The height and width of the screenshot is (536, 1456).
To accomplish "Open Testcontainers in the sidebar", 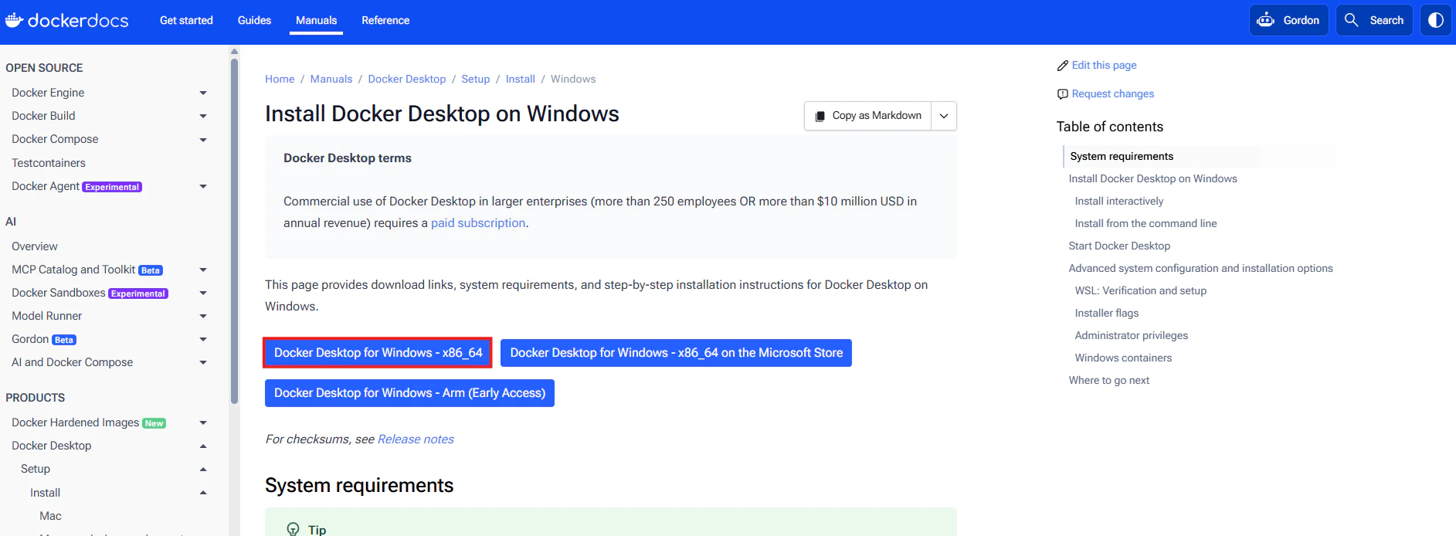I will click(49, 163).
